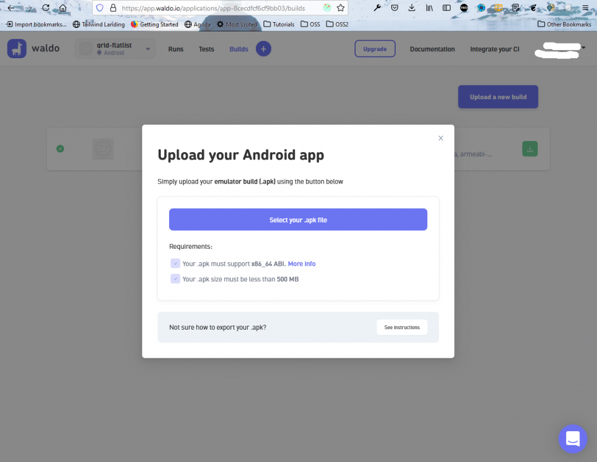Screen dimensions: 597x462
Task: Open the Most Visited bookmark folder
Action: pos(237,24)
